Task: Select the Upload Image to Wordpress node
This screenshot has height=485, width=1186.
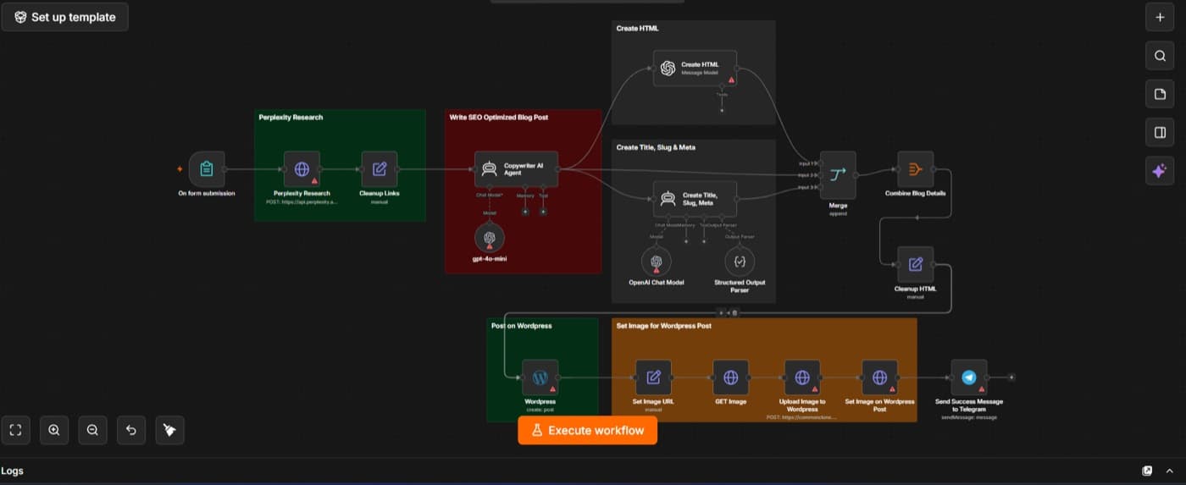Action: point(802,378)
